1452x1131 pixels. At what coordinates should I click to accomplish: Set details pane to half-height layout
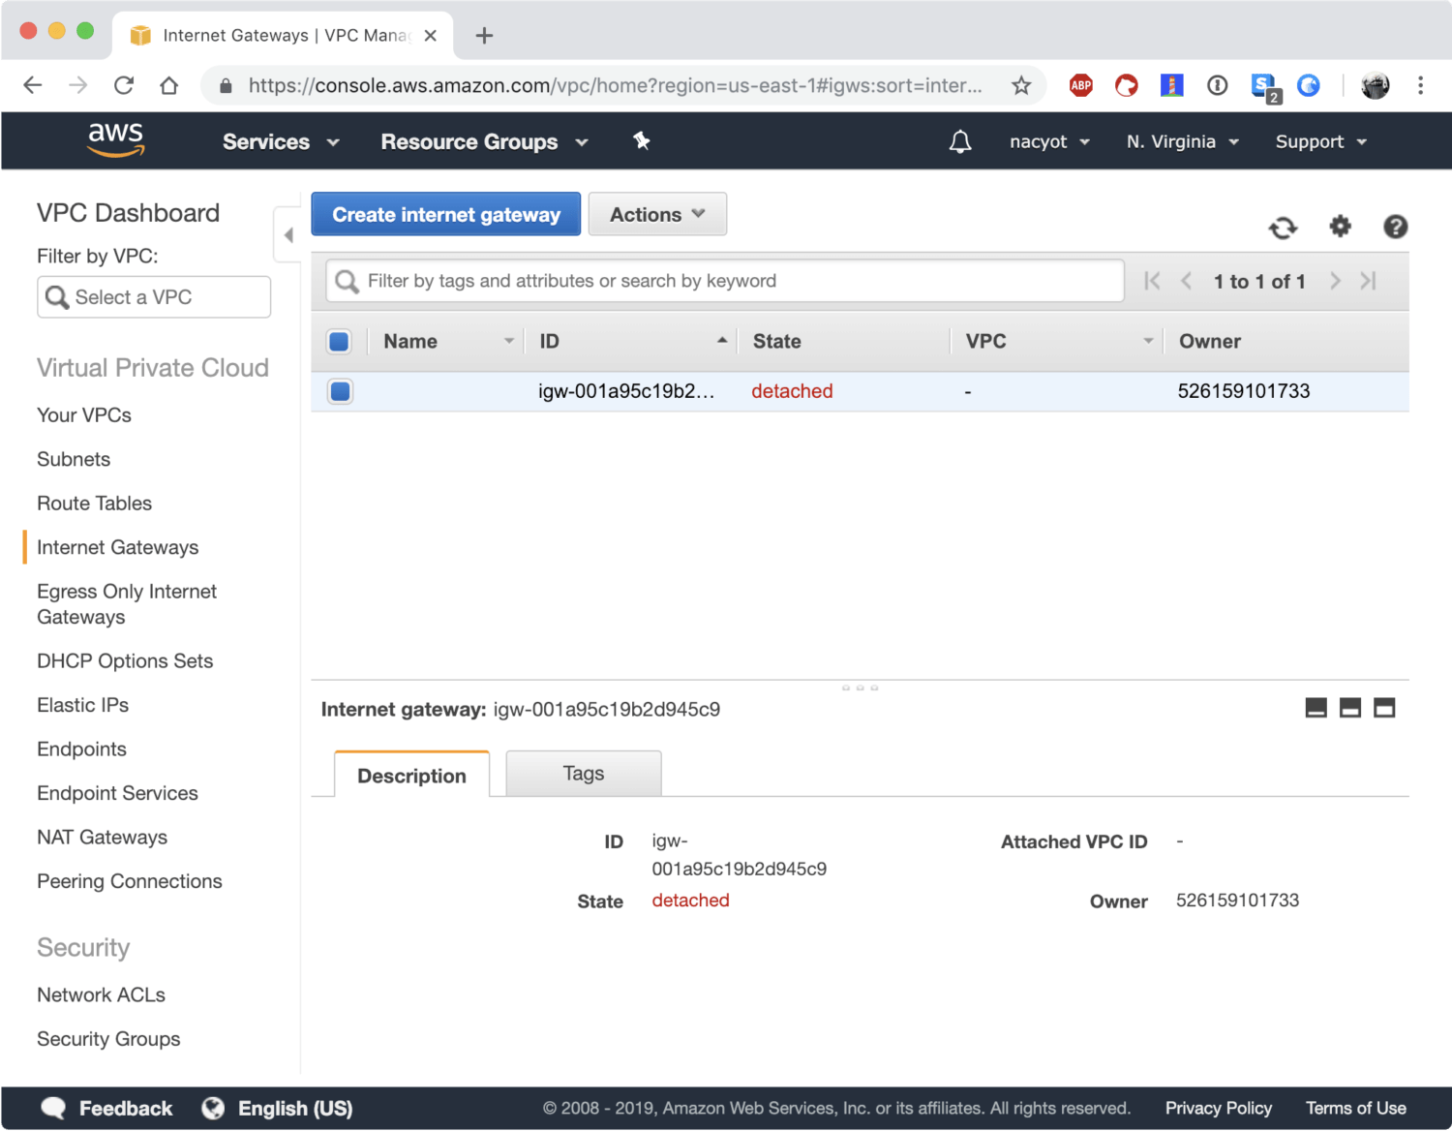click(1350, 708)
